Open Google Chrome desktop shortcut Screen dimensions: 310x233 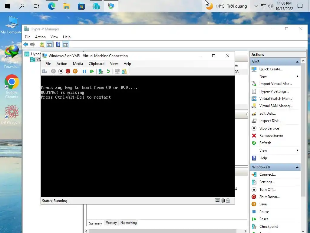(x=12, y=86)
